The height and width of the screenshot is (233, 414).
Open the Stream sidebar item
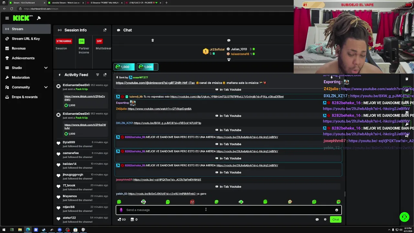click(x=27, y=29)
